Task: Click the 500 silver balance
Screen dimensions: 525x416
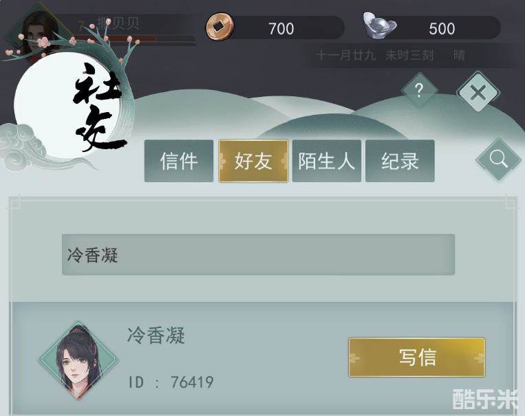Action: (442, 29)
